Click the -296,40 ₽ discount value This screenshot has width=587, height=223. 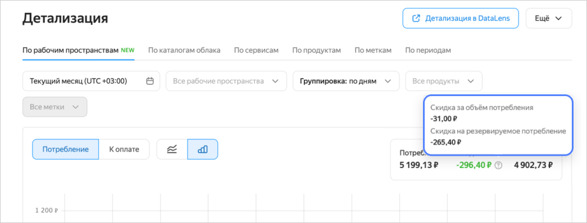pos(474,165)
